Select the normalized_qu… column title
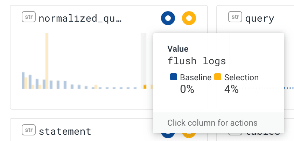The width and height of the screenshot is (294, 141). click(80, 18)
